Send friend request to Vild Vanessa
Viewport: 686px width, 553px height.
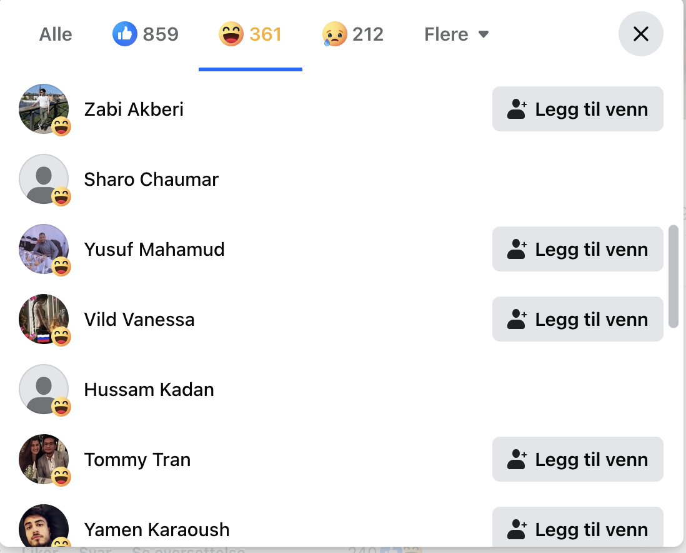[577, 319]
